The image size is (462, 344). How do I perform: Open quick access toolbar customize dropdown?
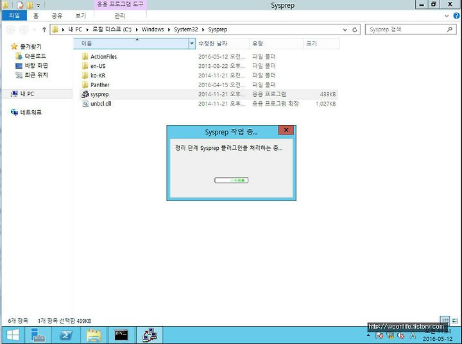pos(38,6)
